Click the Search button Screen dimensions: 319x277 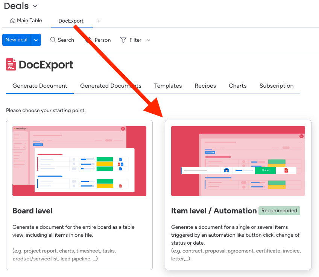(62, 40)
